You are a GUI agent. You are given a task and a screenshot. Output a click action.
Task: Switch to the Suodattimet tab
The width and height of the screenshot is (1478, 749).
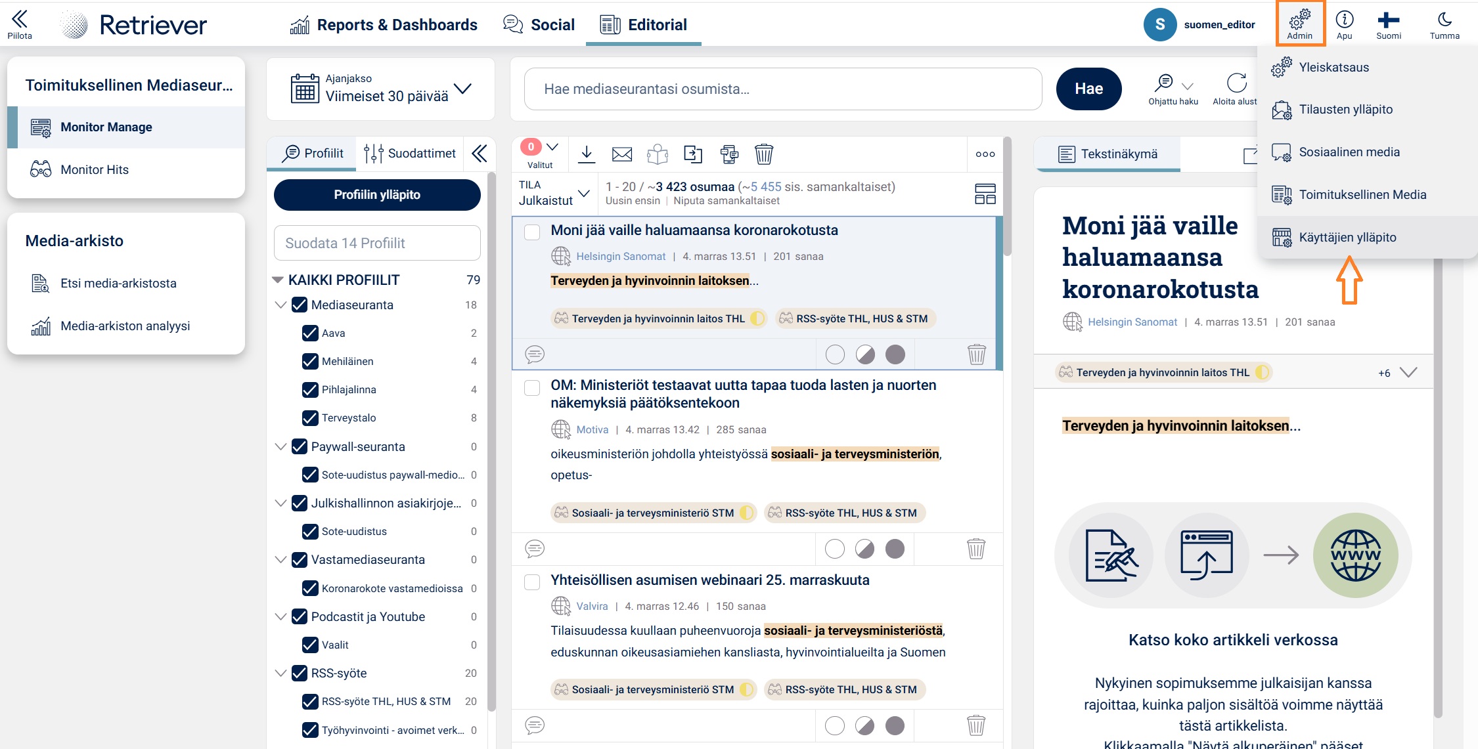(x=410, y=154)
